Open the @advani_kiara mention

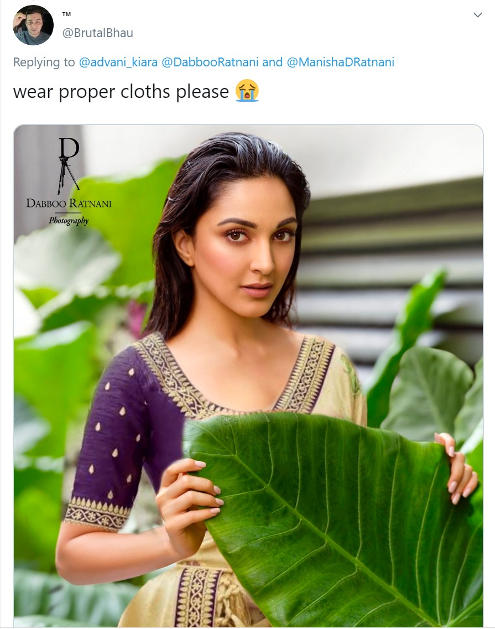click(118, 62)
